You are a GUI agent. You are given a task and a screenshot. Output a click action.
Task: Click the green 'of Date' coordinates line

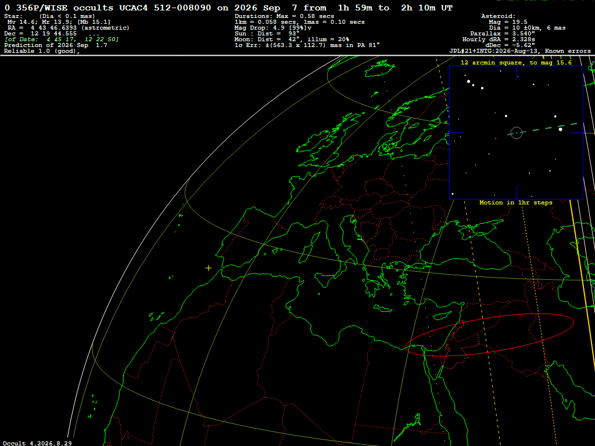point(62,39)
